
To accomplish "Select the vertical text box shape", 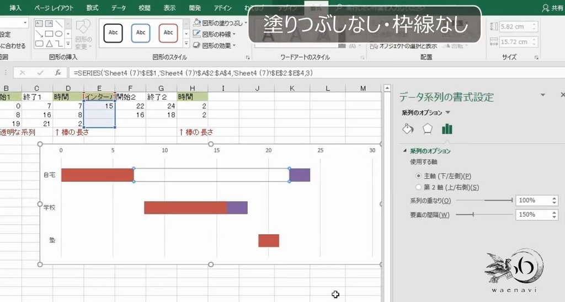I will point(49,24).
